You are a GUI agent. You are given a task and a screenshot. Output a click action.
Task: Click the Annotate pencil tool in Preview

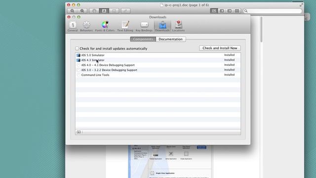pos(125,11)
